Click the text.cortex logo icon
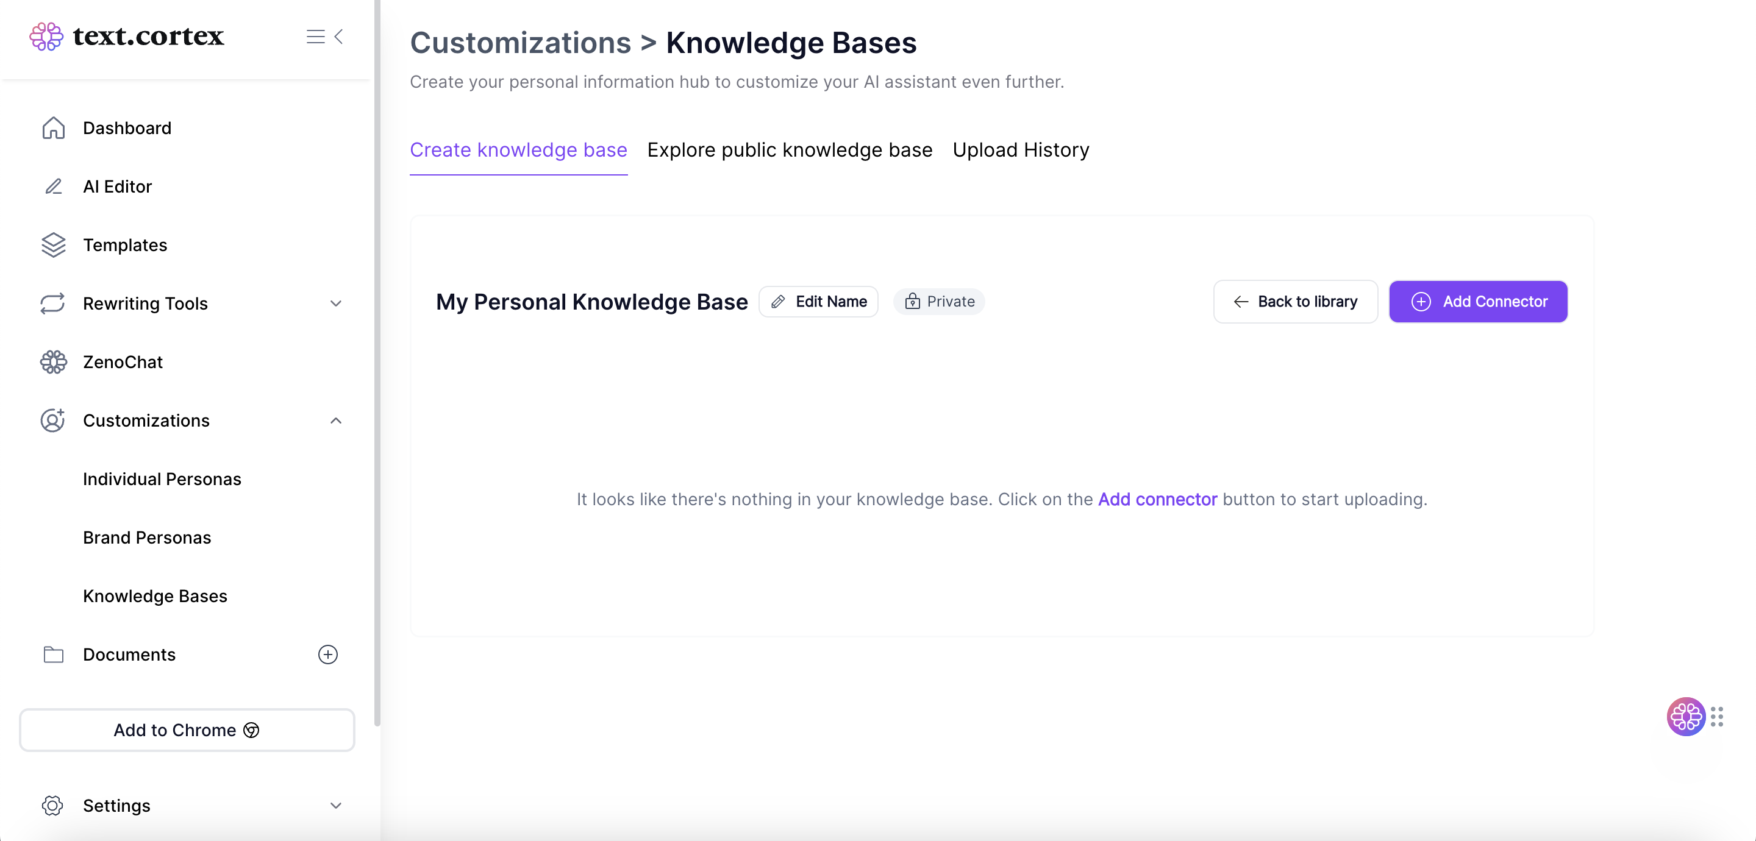 coord(46,36)
